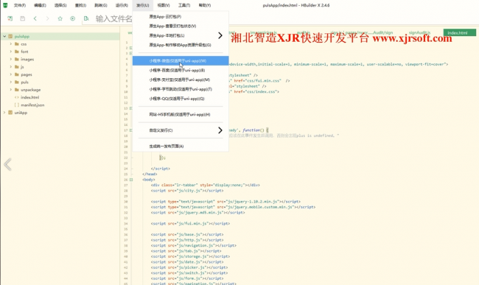This screenshot has width=479, height=285.
Task: Click the save file toolbar icon
Action: coord(22,18)
